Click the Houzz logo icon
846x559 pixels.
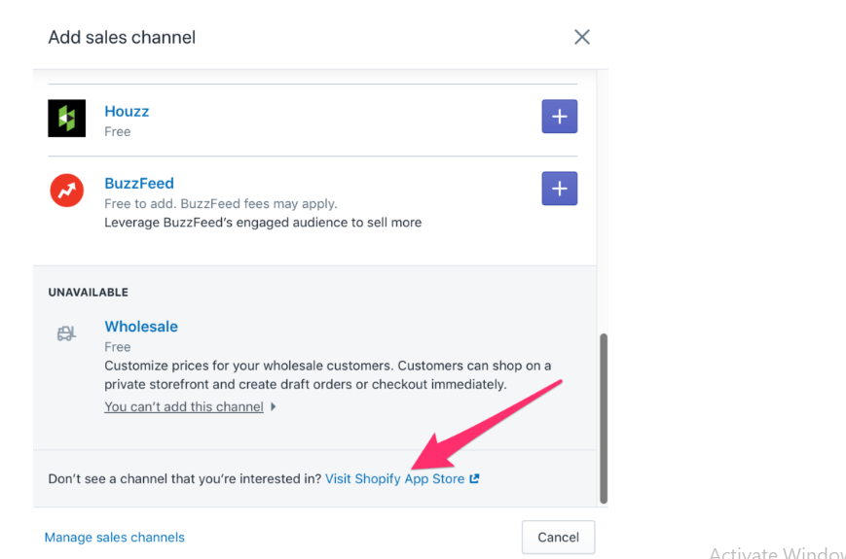click(67, 119)
